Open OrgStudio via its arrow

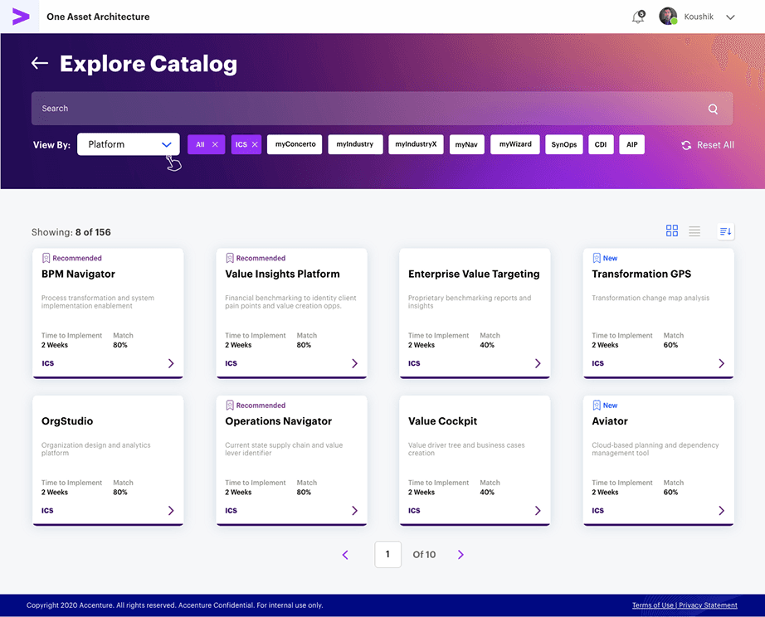171,511
